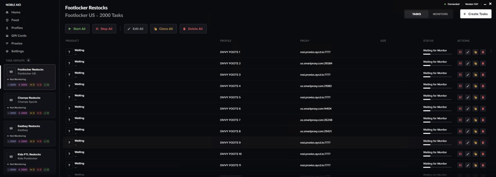Pause the DIVVY FOOTS 1 task
Viewport: 496px width, 177px height.
[460, 52]
